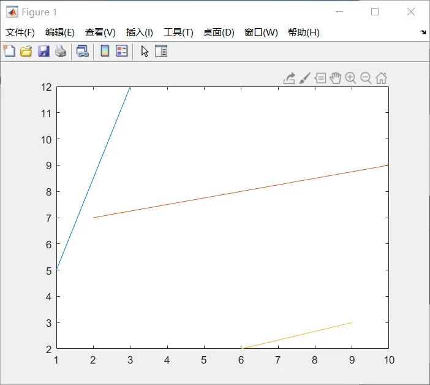Close the Figure 1 window

coord(411,12)
